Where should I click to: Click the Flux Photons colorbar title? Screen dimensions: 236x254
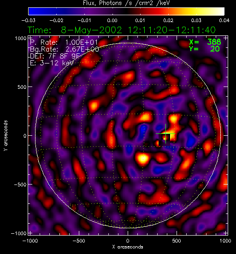click(x=126, y=3)
